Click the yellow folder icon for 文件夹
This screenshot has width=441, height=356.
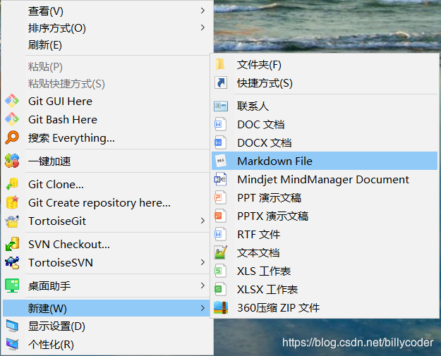[220, 64]
